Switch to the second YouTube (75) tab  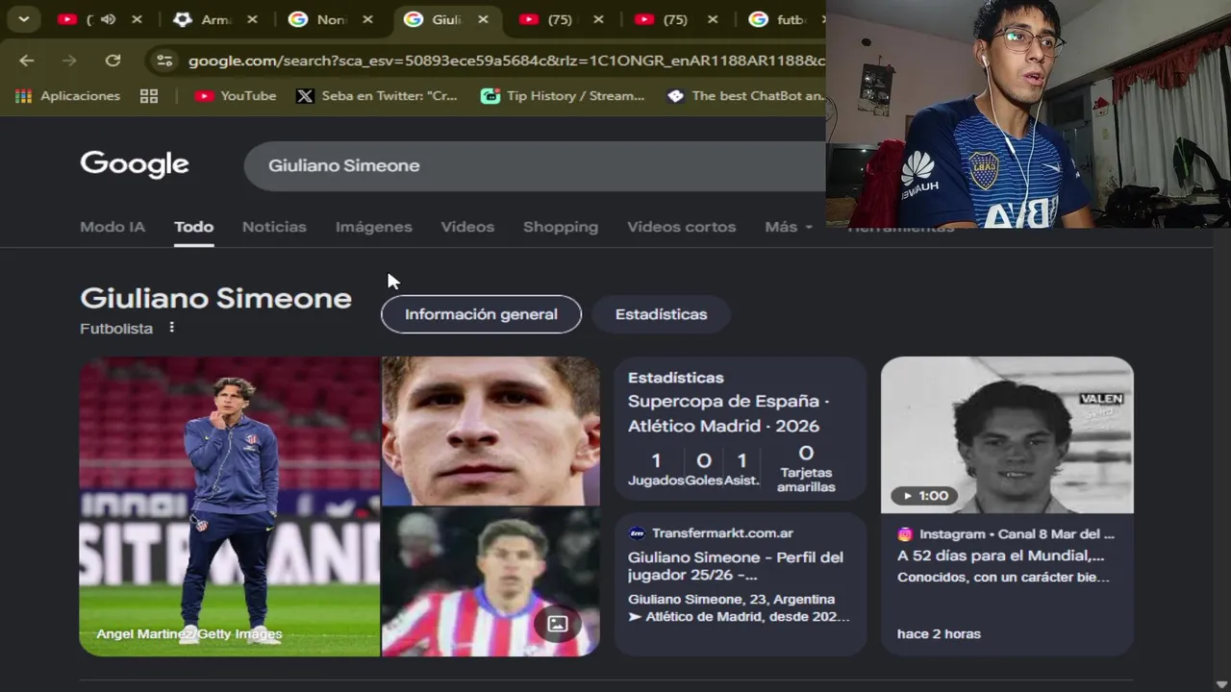coord(548,19)
